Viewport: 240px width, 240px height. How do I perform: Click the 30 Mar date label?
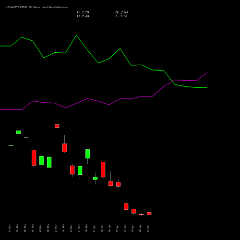[86, 228]
